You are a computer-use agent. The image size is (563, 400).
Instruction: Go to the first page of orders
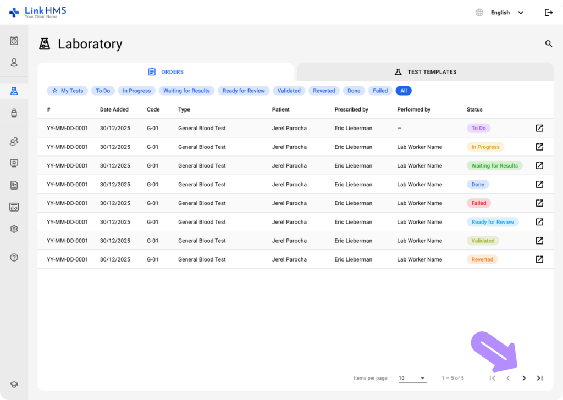(492, 378)
